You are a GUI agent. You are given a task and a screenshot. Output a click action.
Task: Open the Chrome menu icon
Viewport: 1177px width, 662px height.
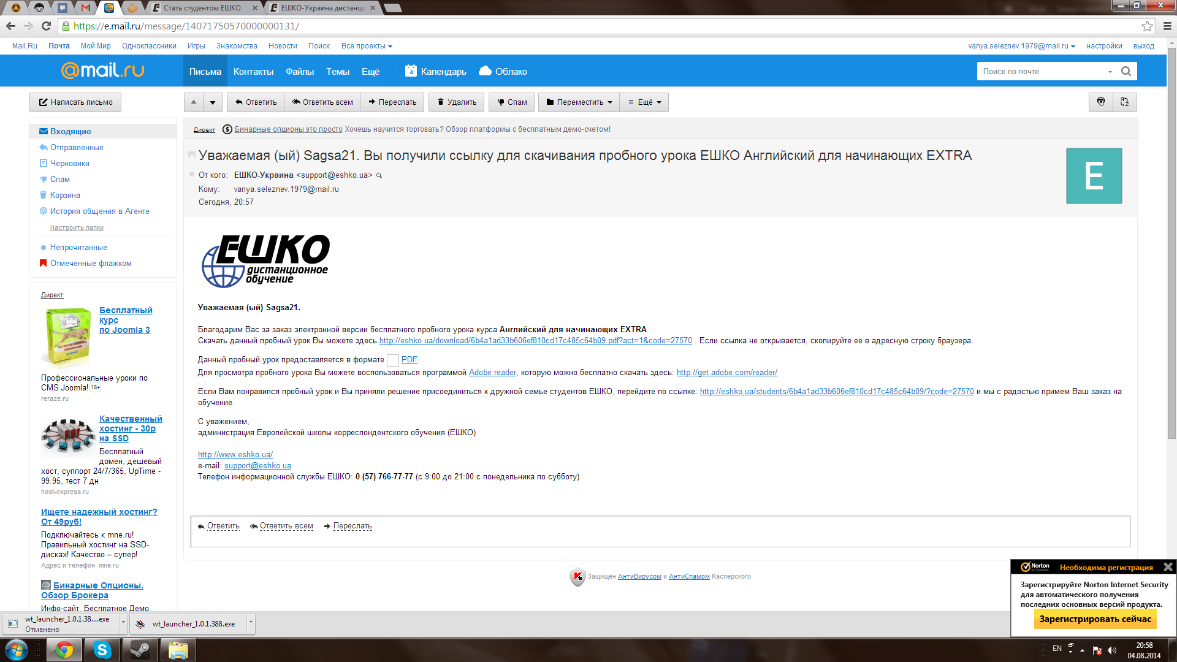tap(1167, 26)
